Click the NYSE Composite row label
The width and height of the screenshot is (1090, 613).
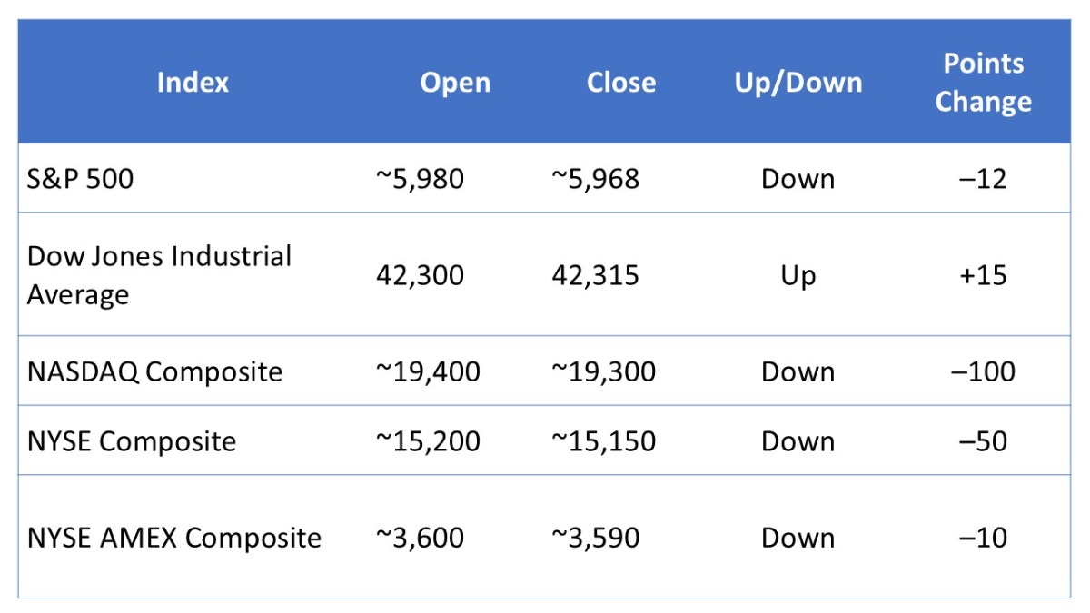pos(132,441)
